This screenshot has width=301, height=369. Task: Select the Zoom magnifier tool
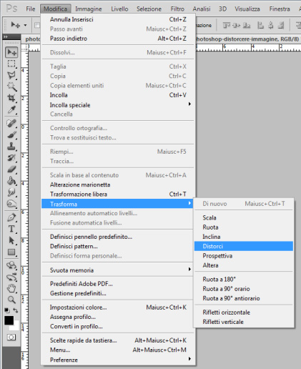pyautogui.click(x=11, y=300)
